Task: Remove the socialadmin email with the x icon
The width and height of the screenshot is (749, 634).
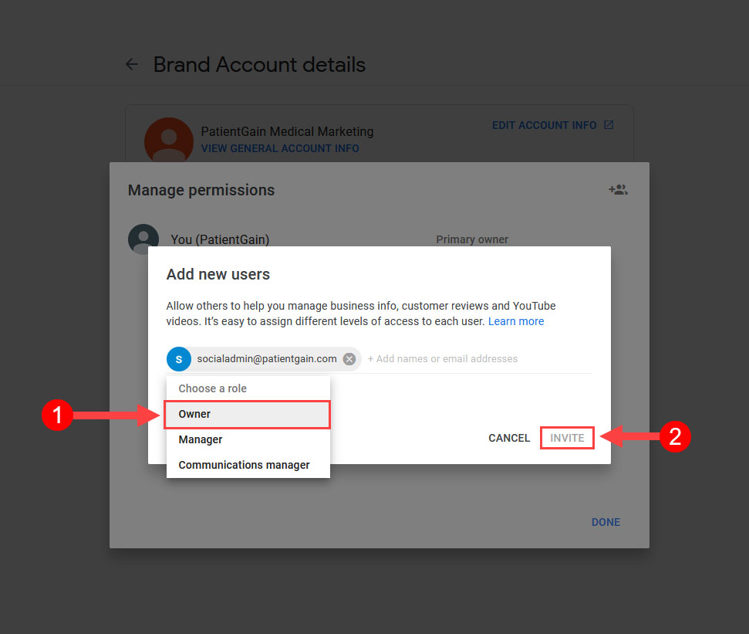Action: pos(349,358)
